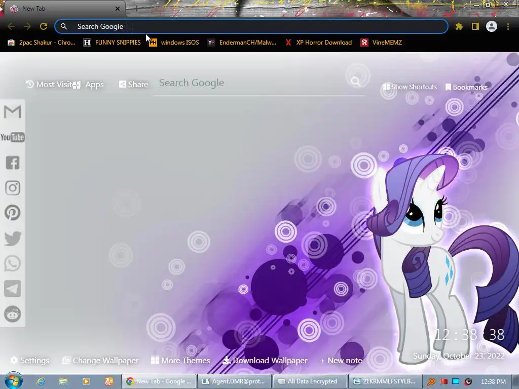Click the New Tab - Google Chrome taskbar button

click(x=159, y=381)
